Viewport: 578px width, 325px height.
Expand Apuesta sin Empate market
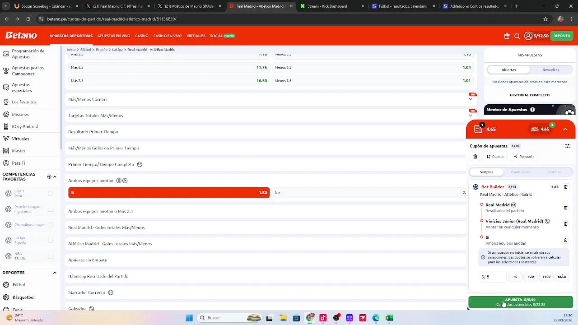point(266,260)
